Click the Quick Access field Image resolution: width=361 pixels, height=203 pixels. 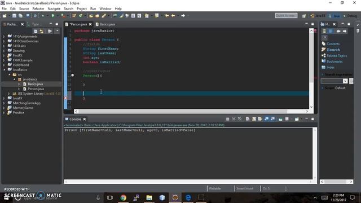pyautogui.click(x=286, y=16)
